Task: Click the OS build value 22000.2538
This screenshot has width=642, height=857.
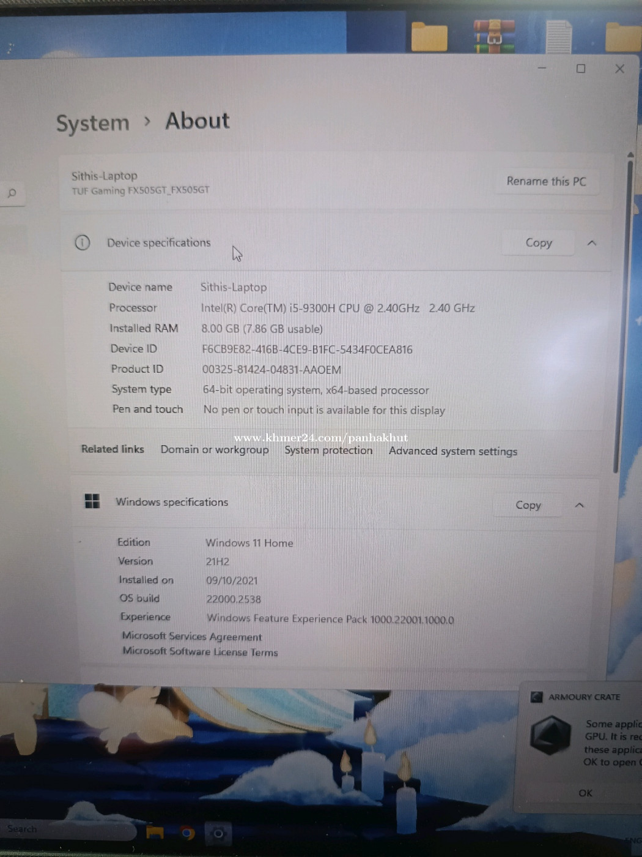Action: tap(234, 599)
